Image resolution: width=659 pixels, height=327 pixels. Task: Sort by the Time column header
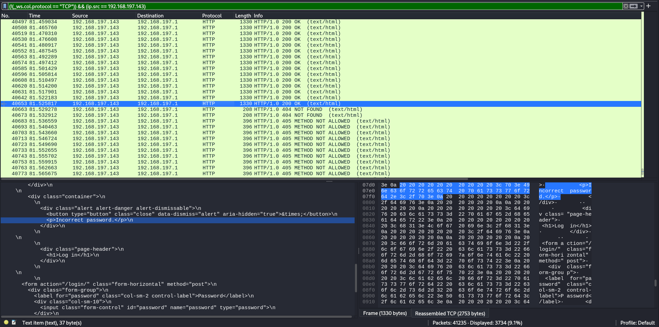tap(49, 15)
